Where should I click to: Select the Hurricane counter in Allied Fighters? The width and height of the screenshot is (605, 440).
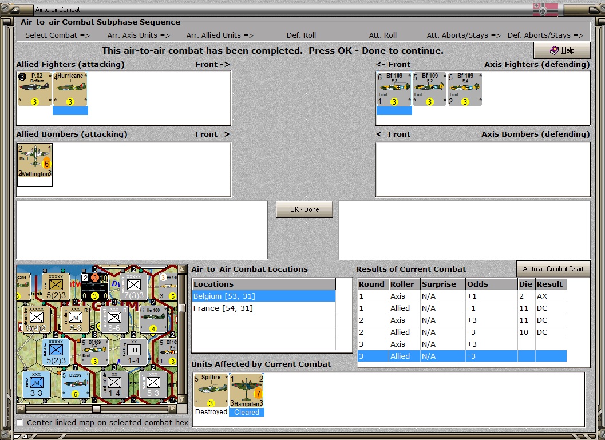click(70, 89)
